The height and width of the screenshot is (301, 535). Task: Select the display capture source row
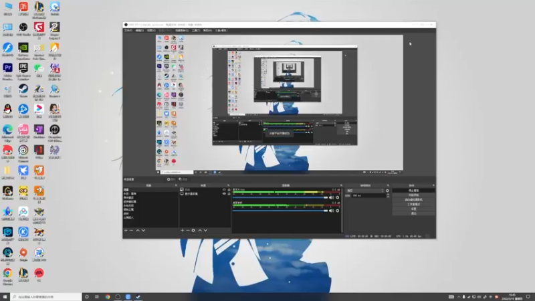[x=205, y=193]
